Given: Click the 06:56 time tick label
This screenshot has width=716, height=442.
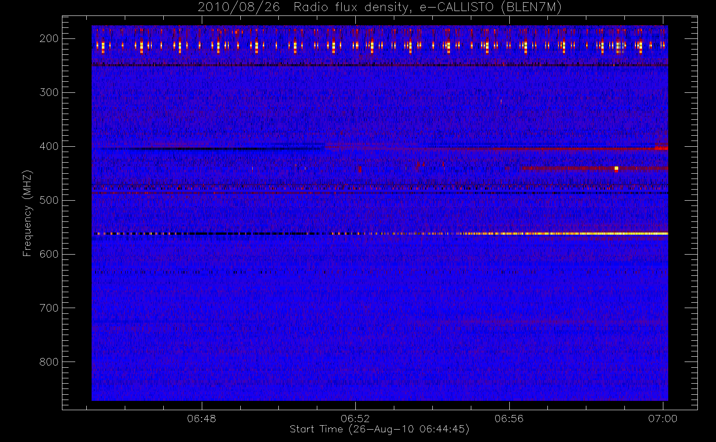Looking at the screenshot, I should click(509, 419).
